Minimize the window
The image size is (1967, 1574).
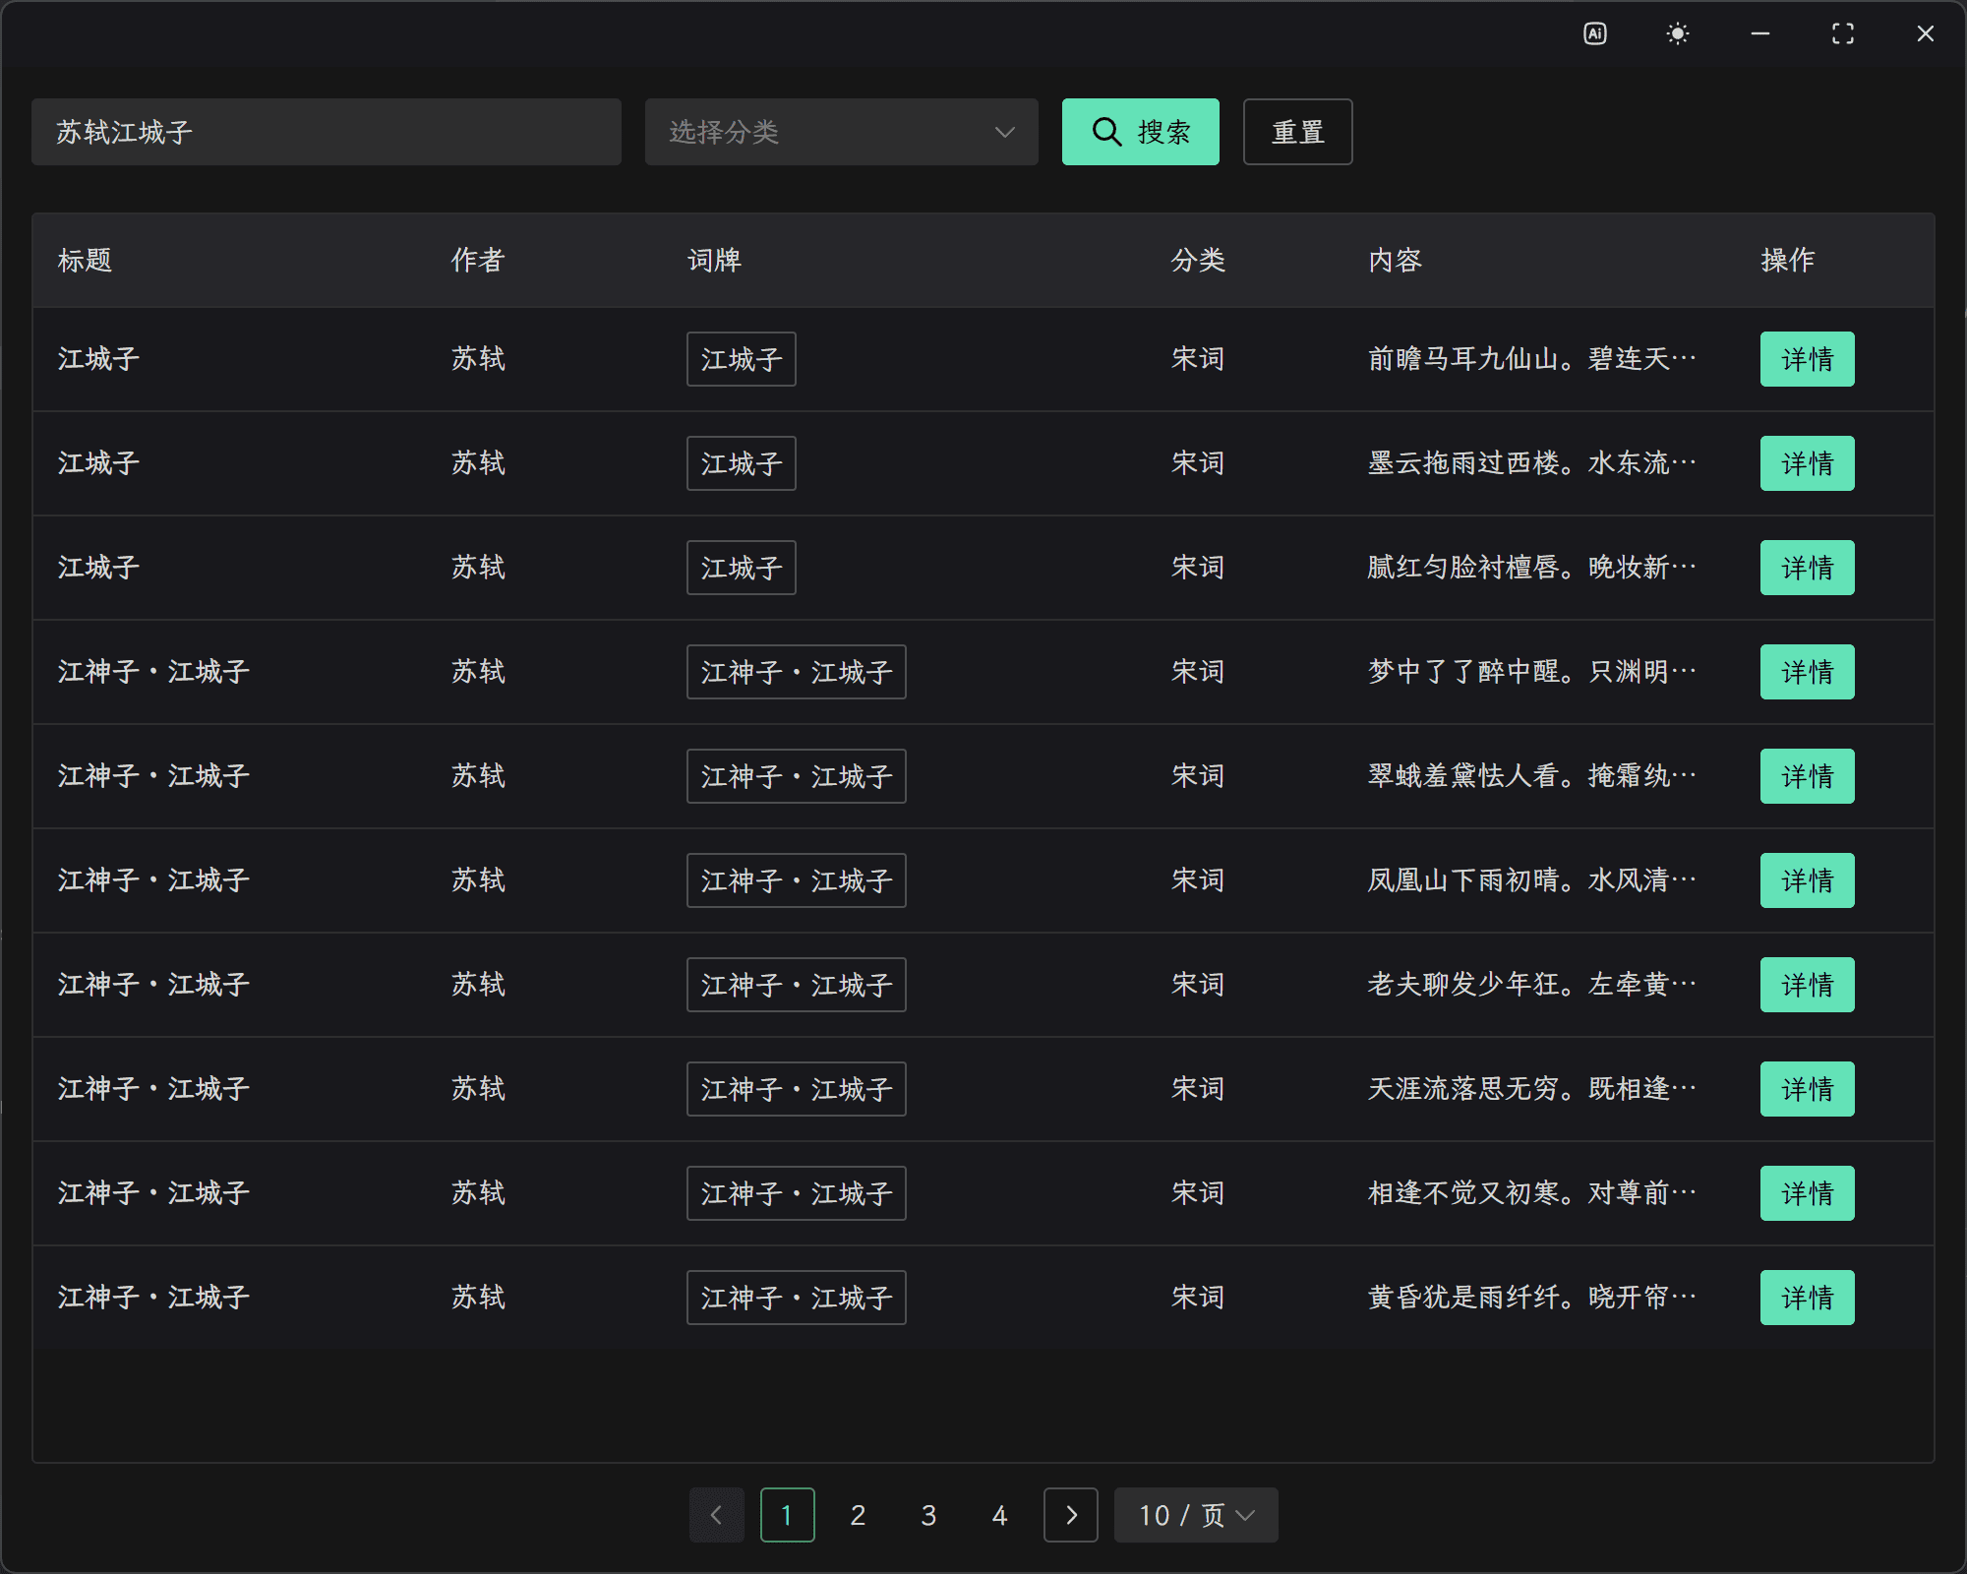click(1760, 33)
